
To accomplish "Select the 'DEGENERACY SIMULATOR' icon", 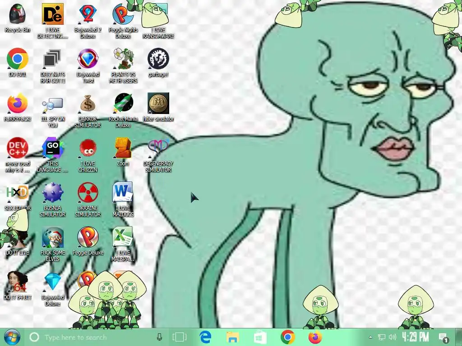I will [x=158, y=148].
